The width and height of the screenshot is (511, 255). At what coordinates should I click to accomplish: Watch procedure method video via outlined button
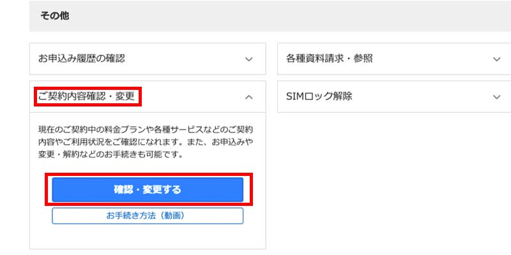pos(148,215)
